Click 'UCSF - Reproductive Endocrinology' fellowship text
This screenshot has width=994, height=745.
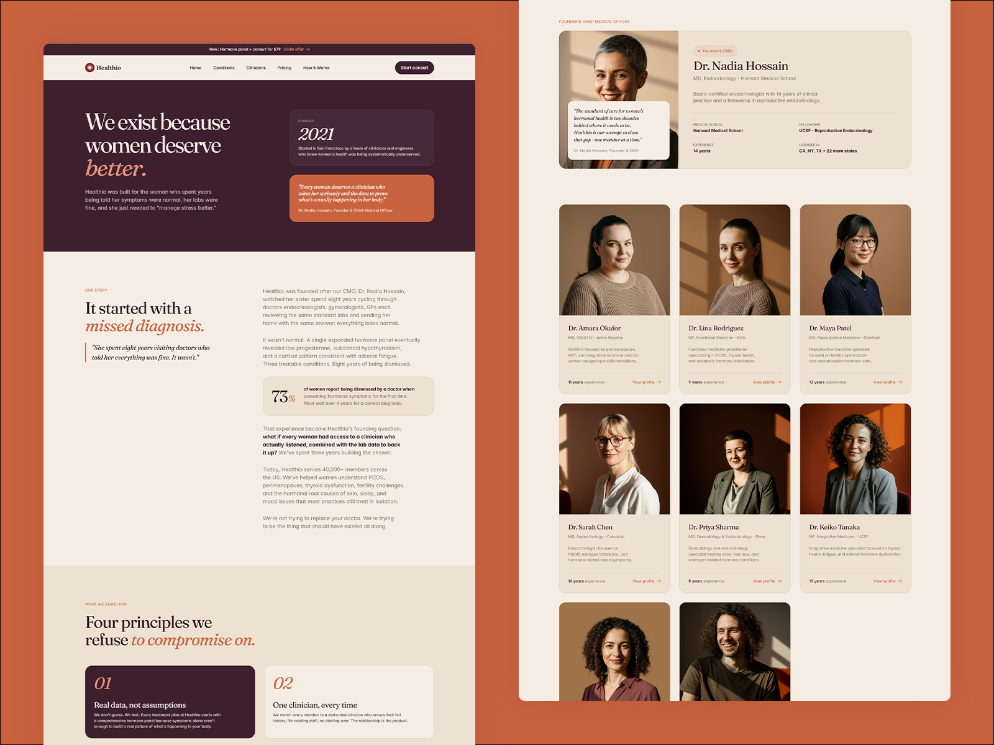(836, 131)
